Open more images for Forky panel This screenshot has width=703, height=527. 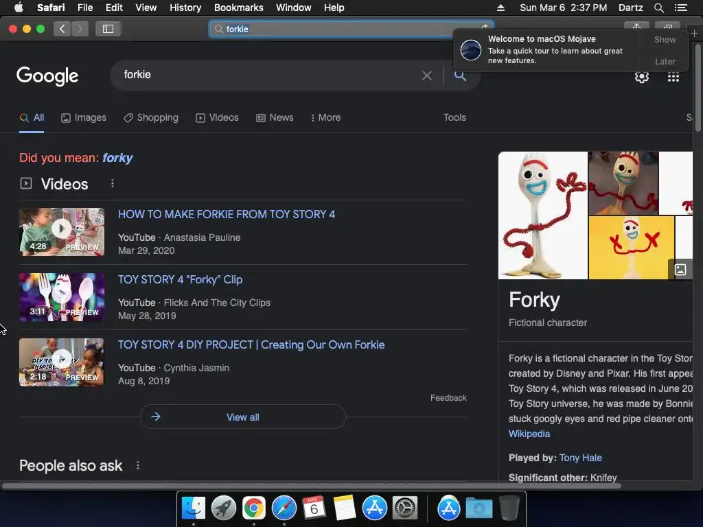tap(680, 269)
